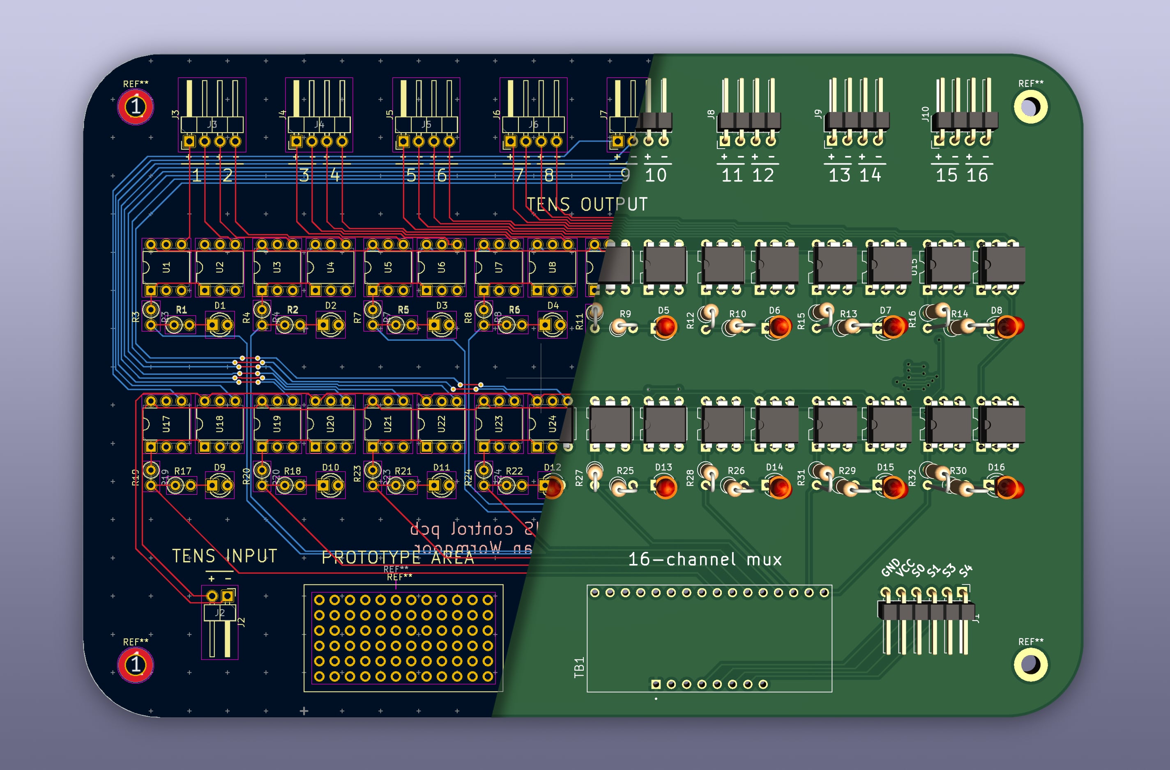
Task: Click the R9 resistor label
Action: [x=625, y=314]
